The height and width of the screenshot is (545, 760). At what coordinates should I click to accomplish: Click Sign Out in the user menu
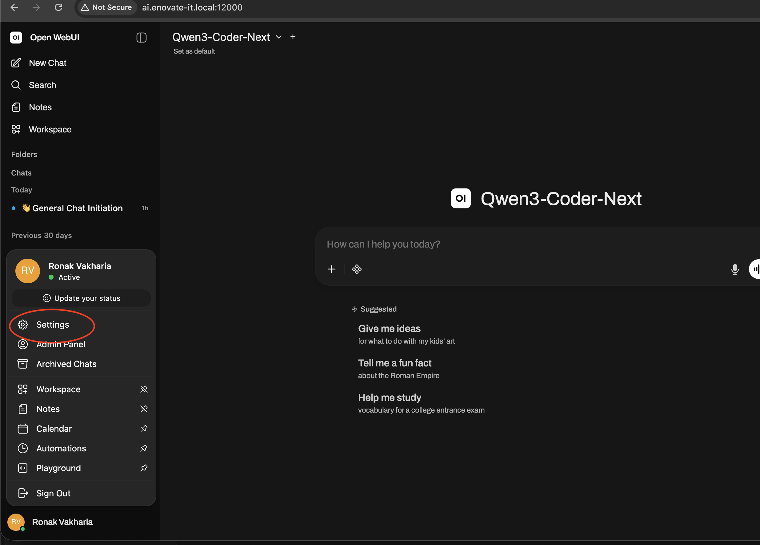point(81,493)
